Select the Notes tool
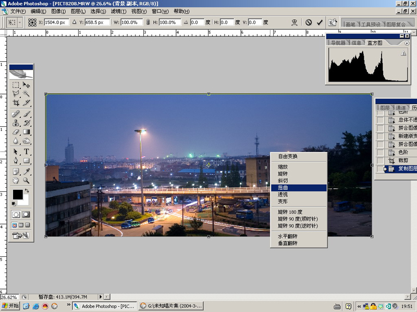The image size is (417, 312). click(16, 172)
